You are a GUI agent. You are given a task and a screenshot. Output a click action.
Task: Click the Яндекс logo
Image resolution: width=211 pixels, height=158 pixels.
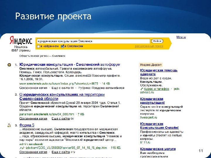[21, 40]
